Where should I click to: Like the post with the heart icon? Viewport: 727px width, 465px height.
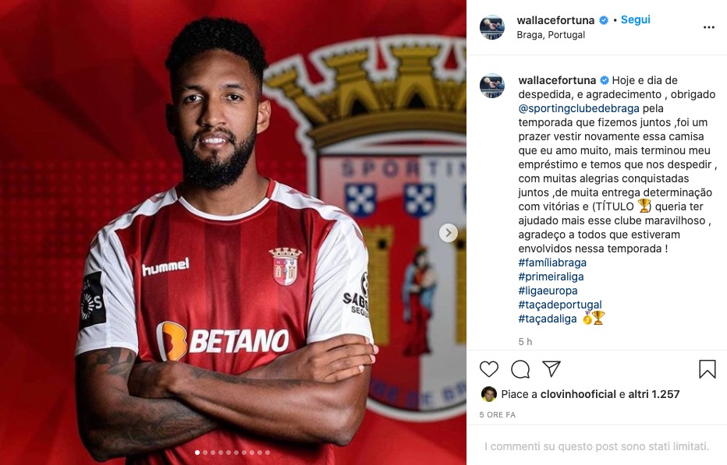click(x=488, y=369)
